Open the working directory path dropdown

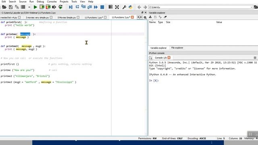click(x=252, y=7)
